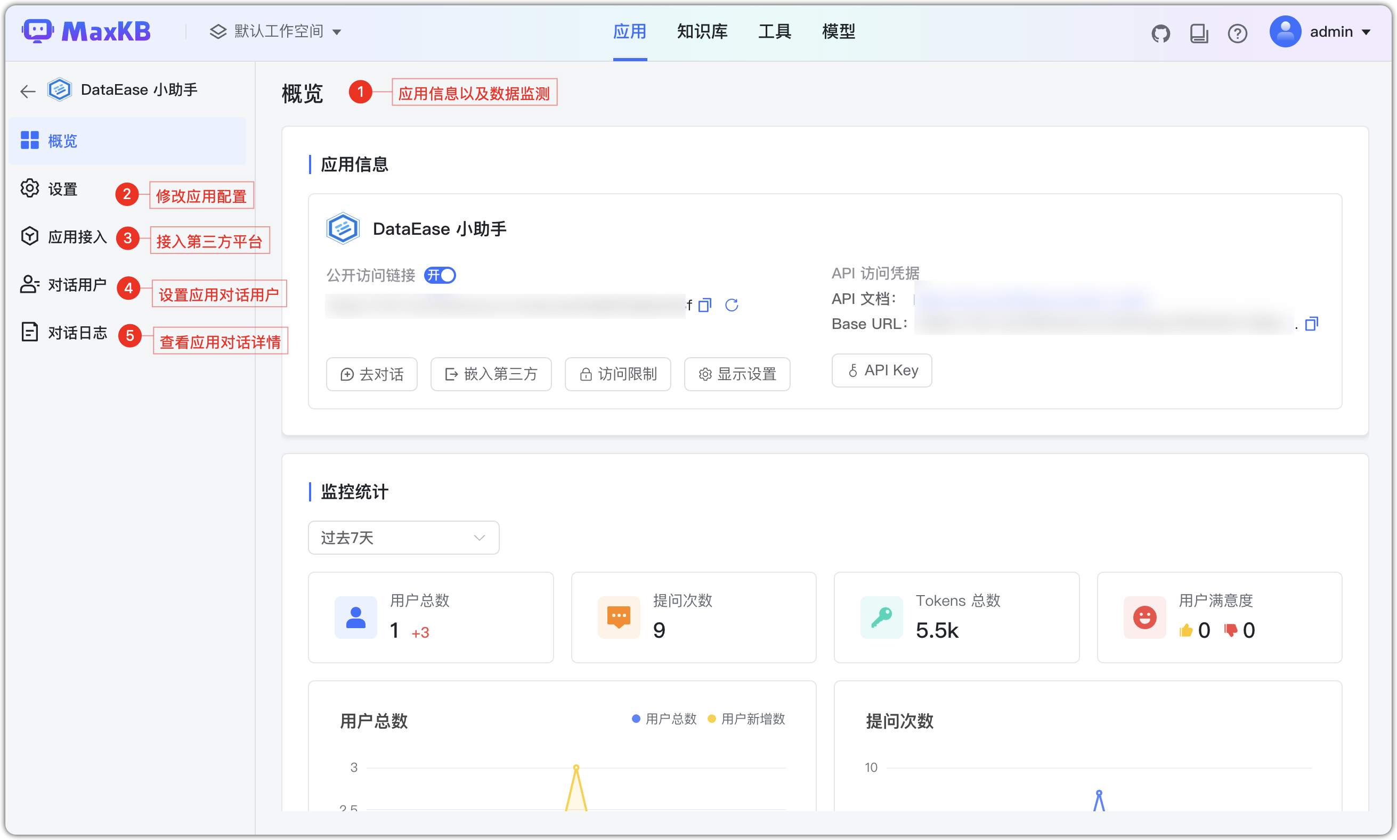The width and height of the screenshot is (1397, 840).
Task: Open the help question mark icon
Action: pos(1238,33)
